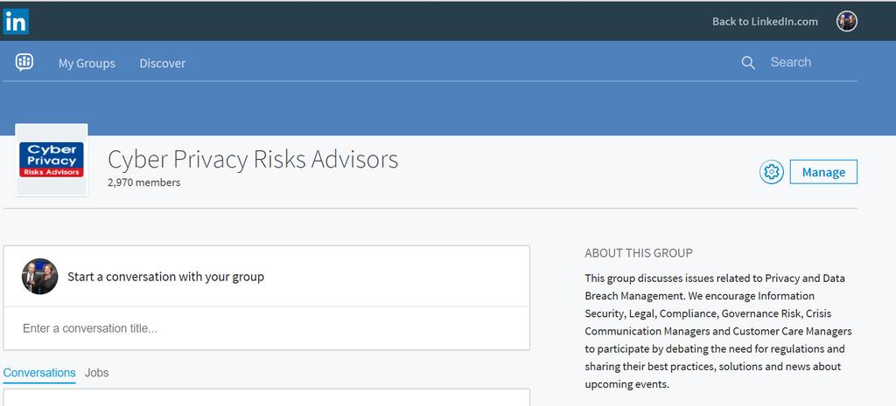
Task: Open group settings gear icon
Action: pyautogui.click(x=772, y=172)
